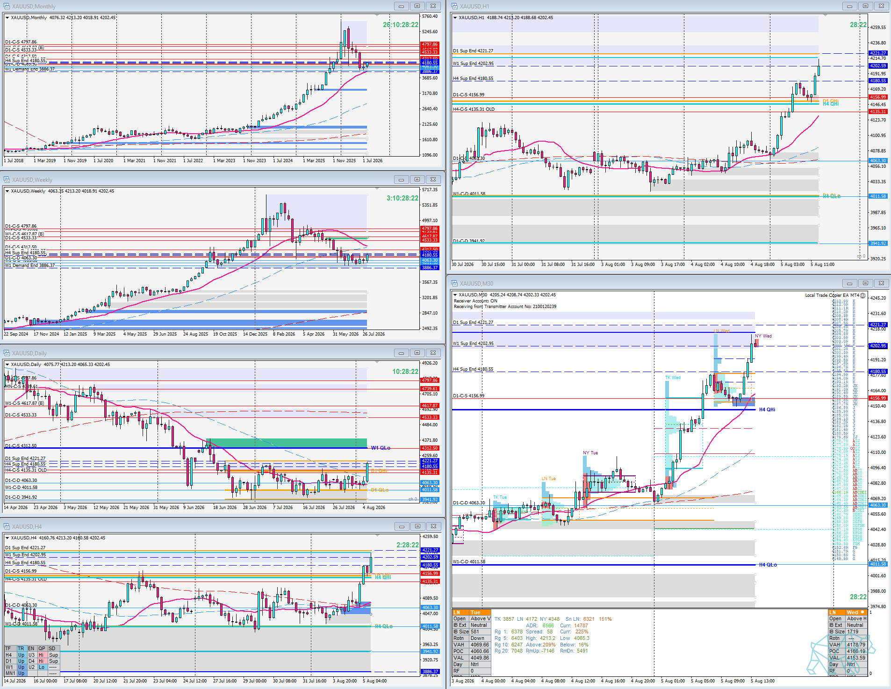This screenshot has width=891, height=689.
Task: Maximize the XAUUSD,Monthly chart window
Action: (x=417, y=6)
